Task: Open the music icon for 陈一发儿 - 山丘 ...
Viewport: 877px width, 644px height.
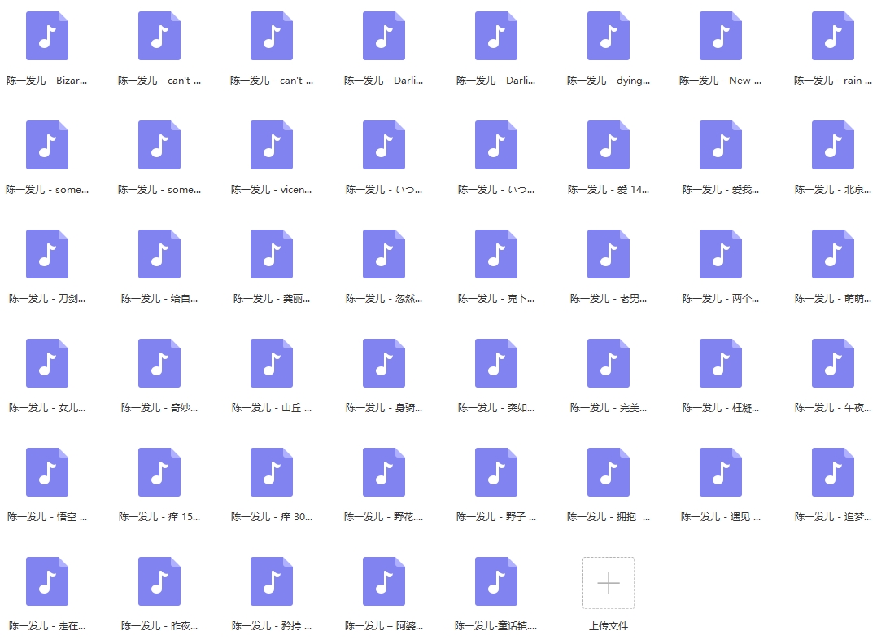Action: pos(272,364)
